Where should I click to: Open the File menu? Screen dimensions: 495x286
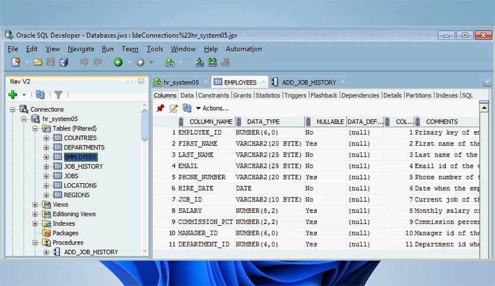pyautogui.click(x=12, y=49)
